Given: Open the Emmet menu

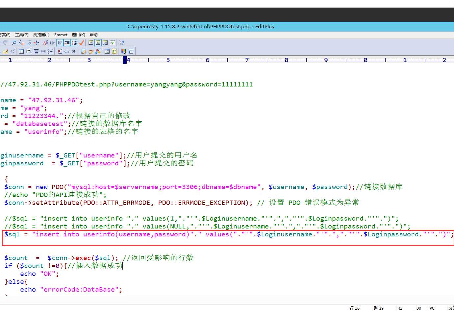Looking at the screenshot, I should (x=61, y=35).
